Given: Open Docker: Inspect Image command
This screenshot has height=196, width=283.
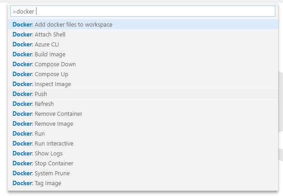Looking at the screenshot, I should click(x=143, y=84).
